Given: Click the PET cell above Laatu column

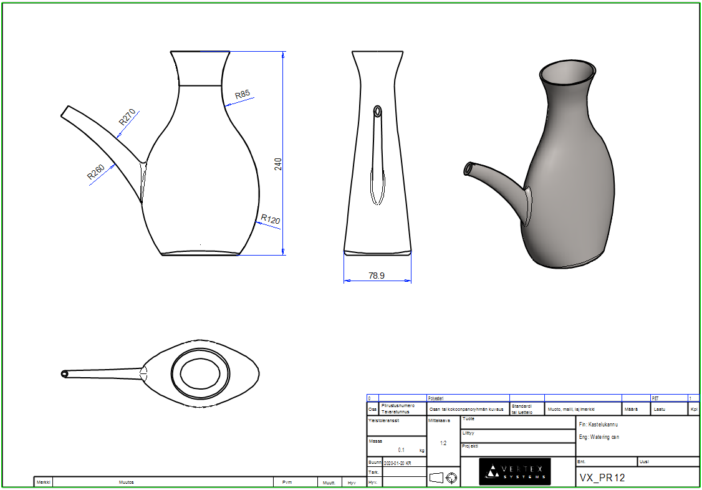Looking at the screenshot, I should click(655, 398).
